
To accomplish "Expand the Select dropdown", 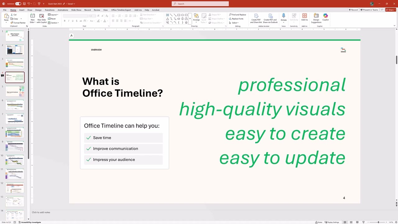I will [234, 23].
